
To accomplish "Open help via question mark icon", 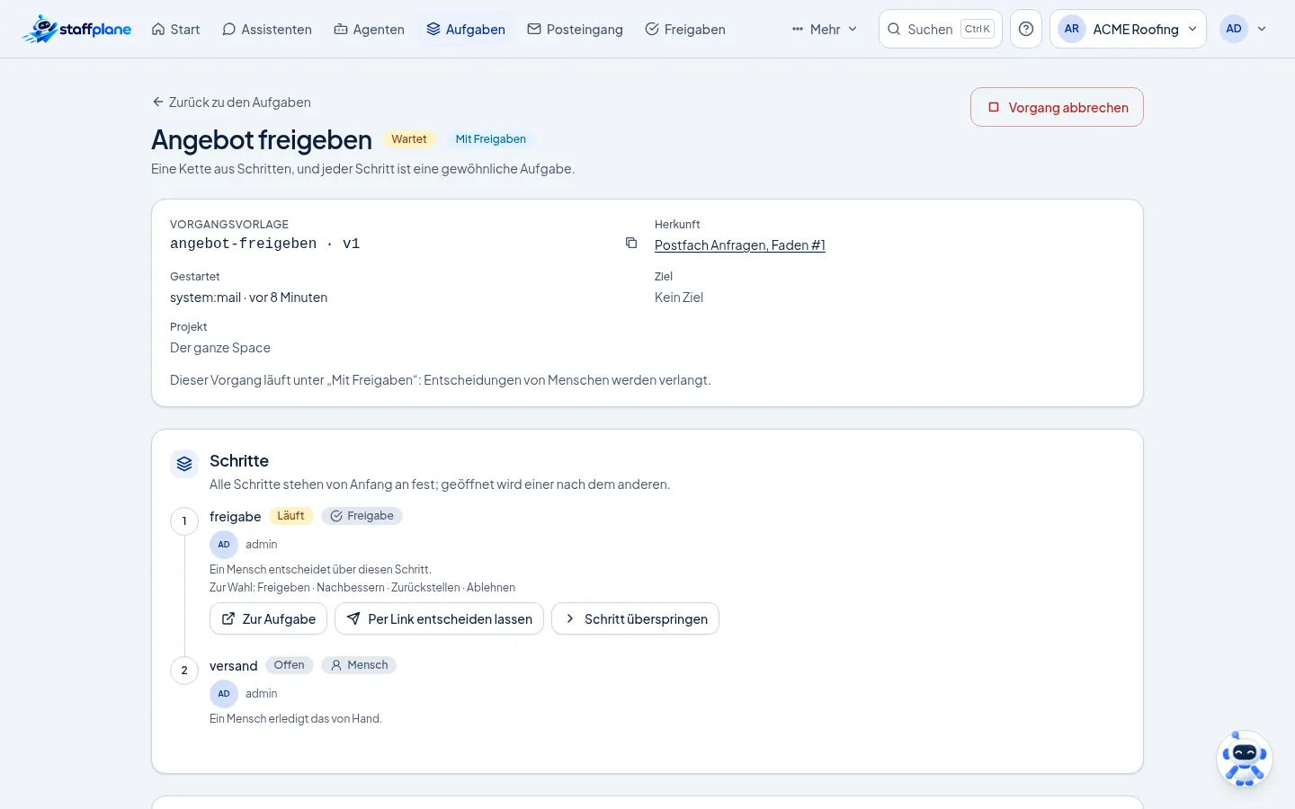I will [1026, 29].
